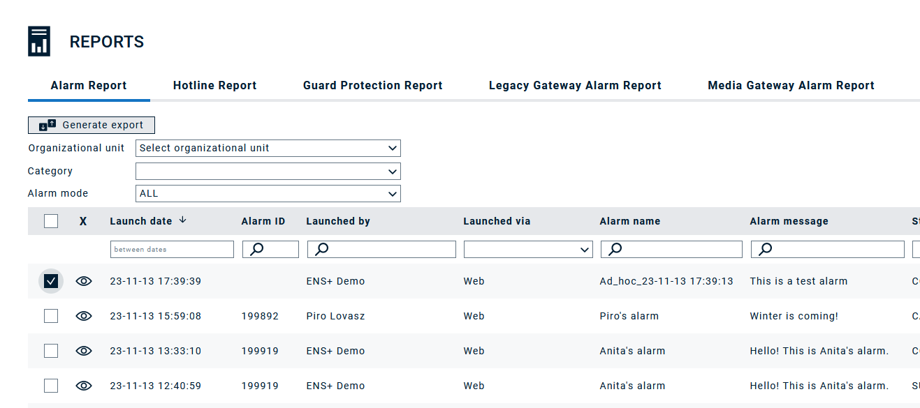Expand the Category dropdown
This screenshot has width=920, height=408.
268,171
